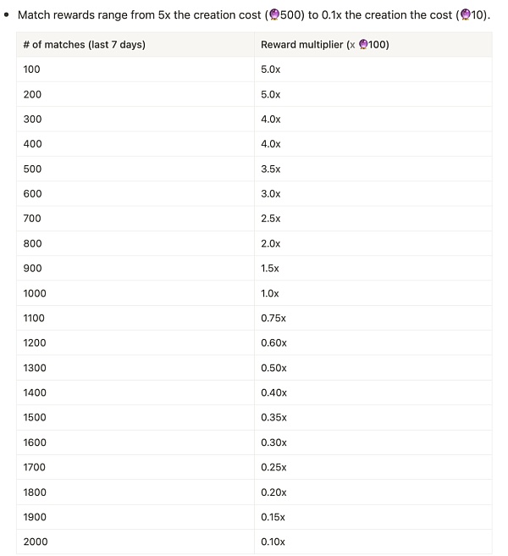Select the '# of matches (last 7 days)' column header
The image size is (508, 556).
point(84,45)
